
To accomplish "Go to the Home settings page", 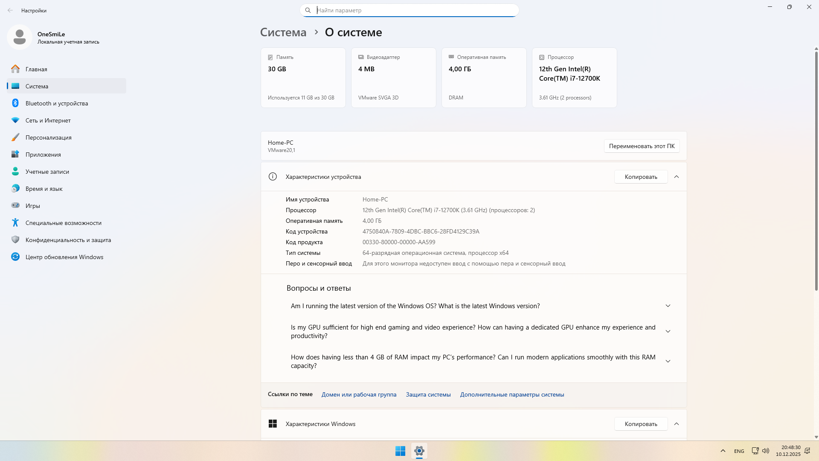I will 36,69.
